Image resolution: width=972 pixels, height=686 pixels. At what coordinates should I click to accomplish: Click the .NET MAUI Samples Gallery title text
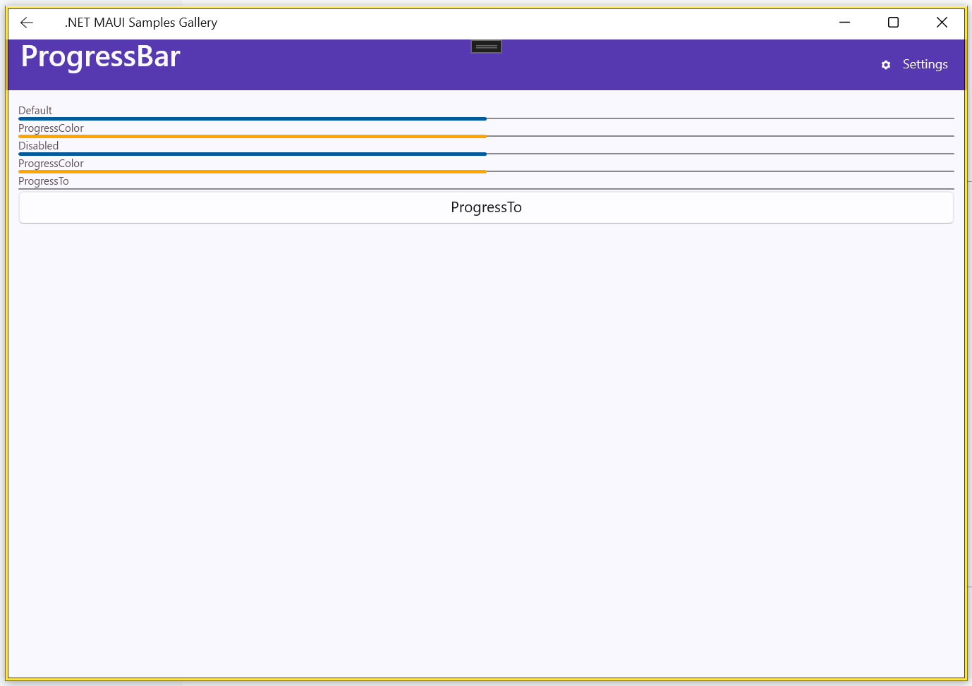point(141,23)
